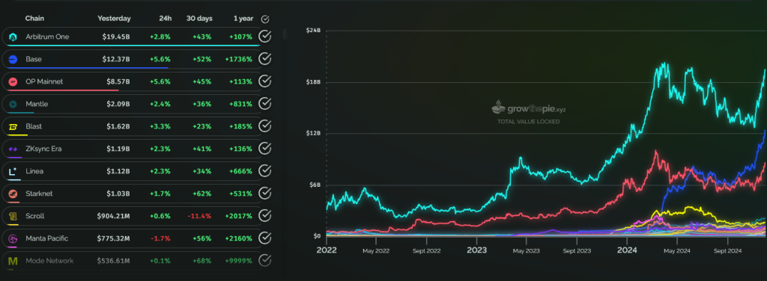The image size is (767, 281).
Task: Click the 2024 label on chart axis
Action: [x=627, y=250]
